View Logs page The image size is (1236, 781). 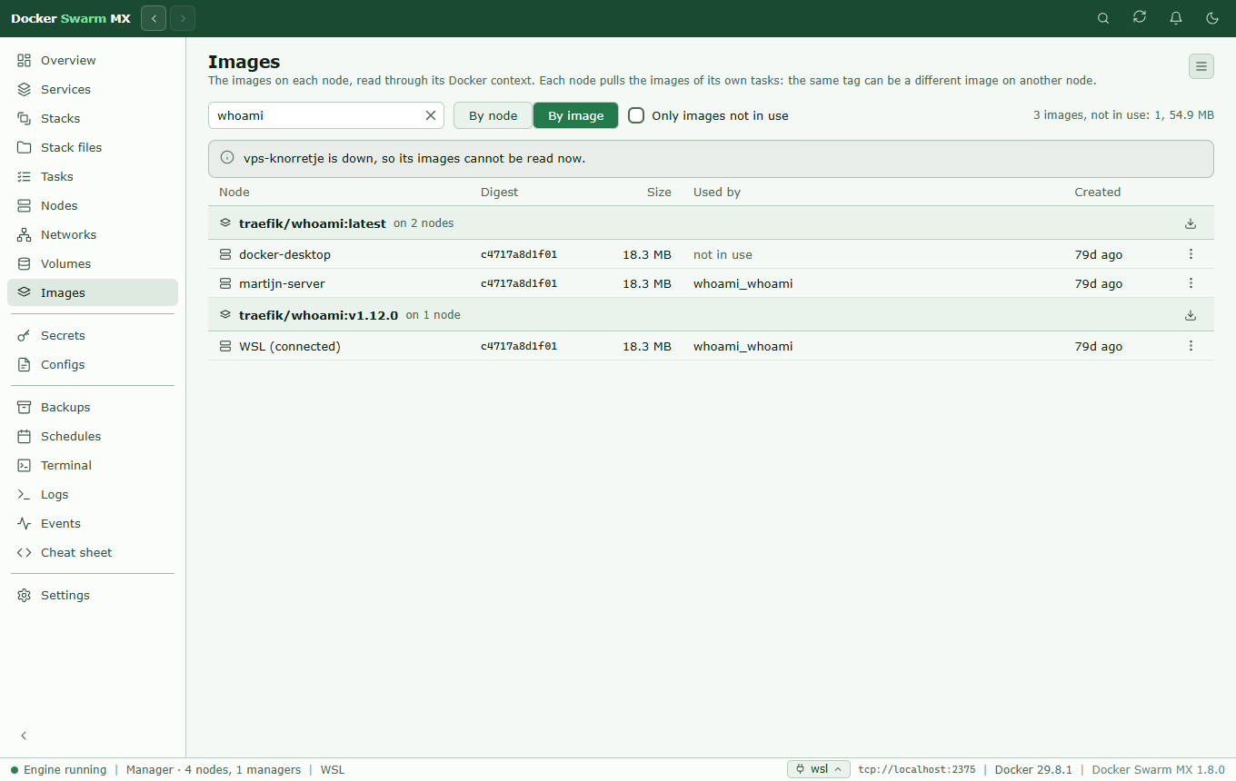tap(93, 494)
